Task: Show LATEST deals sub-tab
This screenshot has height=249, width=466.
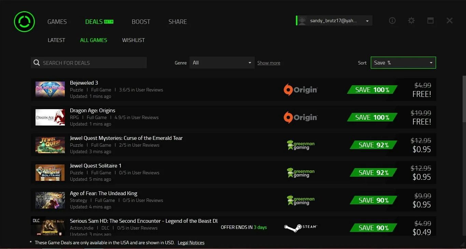Action: [x=56, y=40]
